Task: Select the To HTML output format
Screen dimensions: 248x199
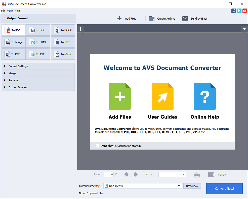Action: (38, 42)
